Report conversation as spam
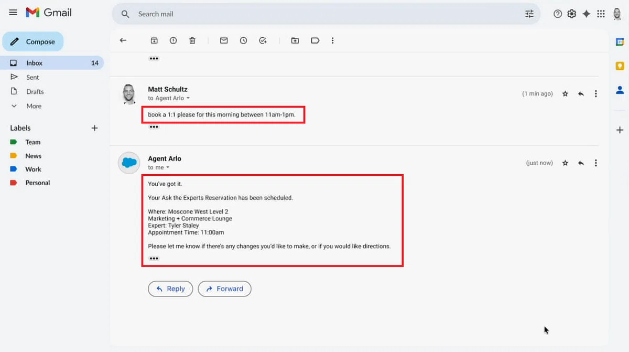The image size is (629, 352). point(173,40)
